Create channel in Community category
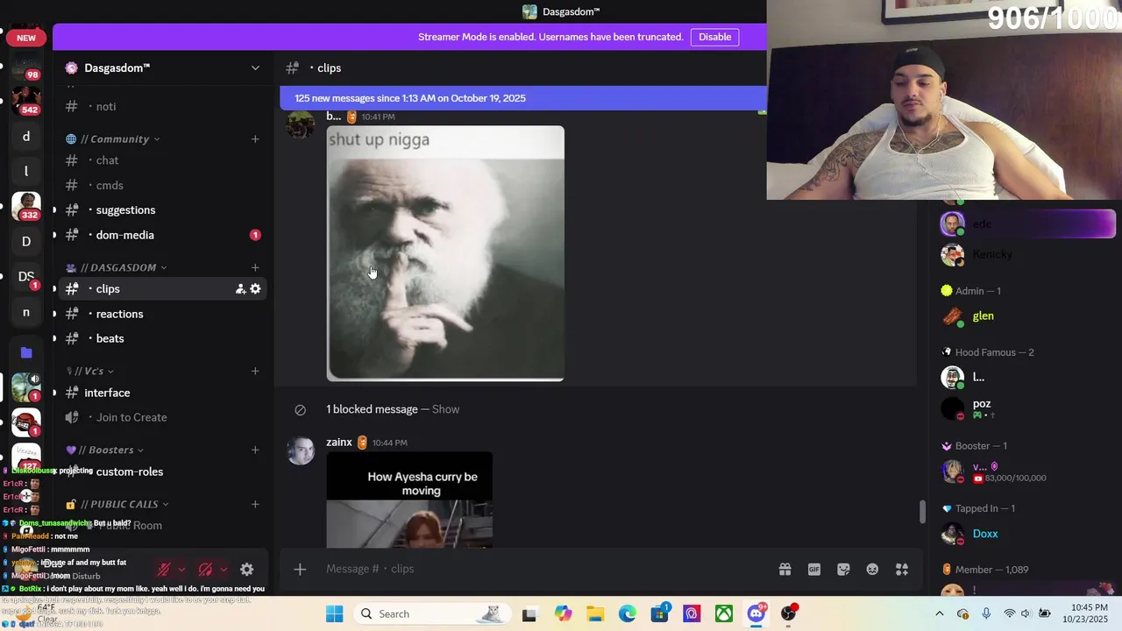1122x631 pixels. tap(255, 138)
